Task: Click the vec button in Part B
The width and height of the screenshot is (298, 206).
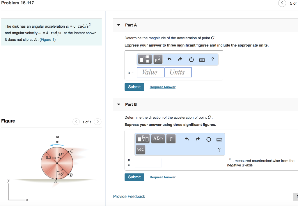Action: point(141,150)
